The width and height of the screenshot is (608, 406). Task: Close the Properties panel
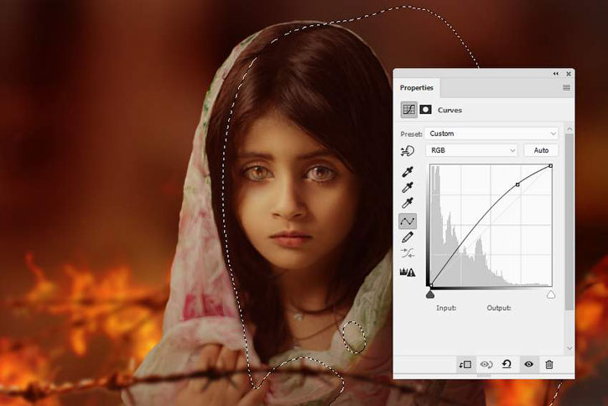(569, 74)
